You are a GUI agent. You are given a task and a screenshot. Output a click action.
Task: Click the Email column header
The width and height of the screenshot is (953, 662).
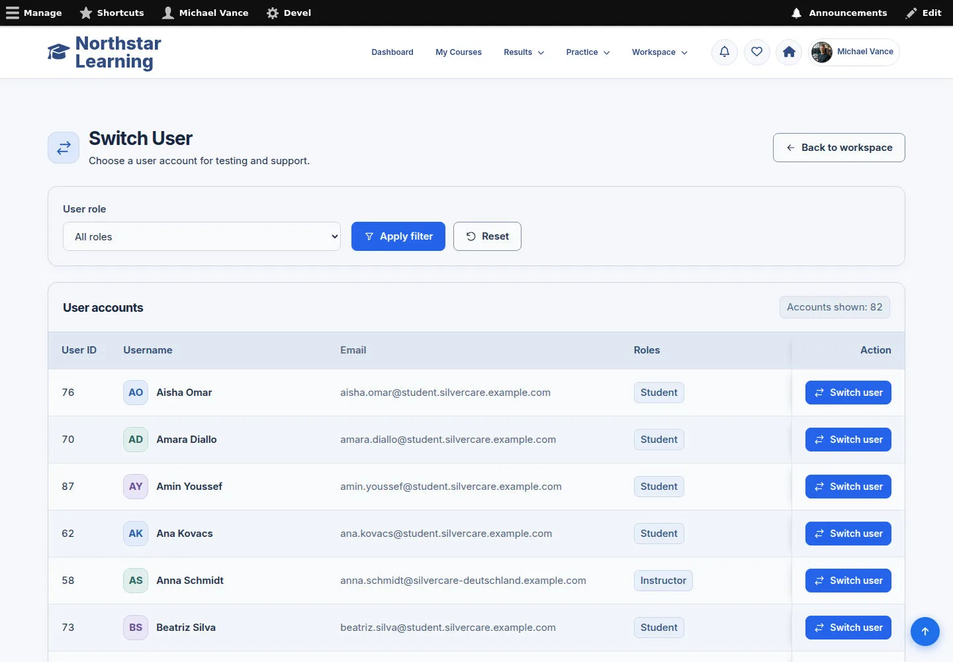(x=353, y=350)
